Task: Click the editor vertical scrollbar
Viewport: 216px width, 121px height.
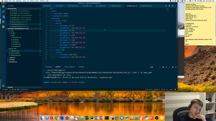Action: click(177, 23)
